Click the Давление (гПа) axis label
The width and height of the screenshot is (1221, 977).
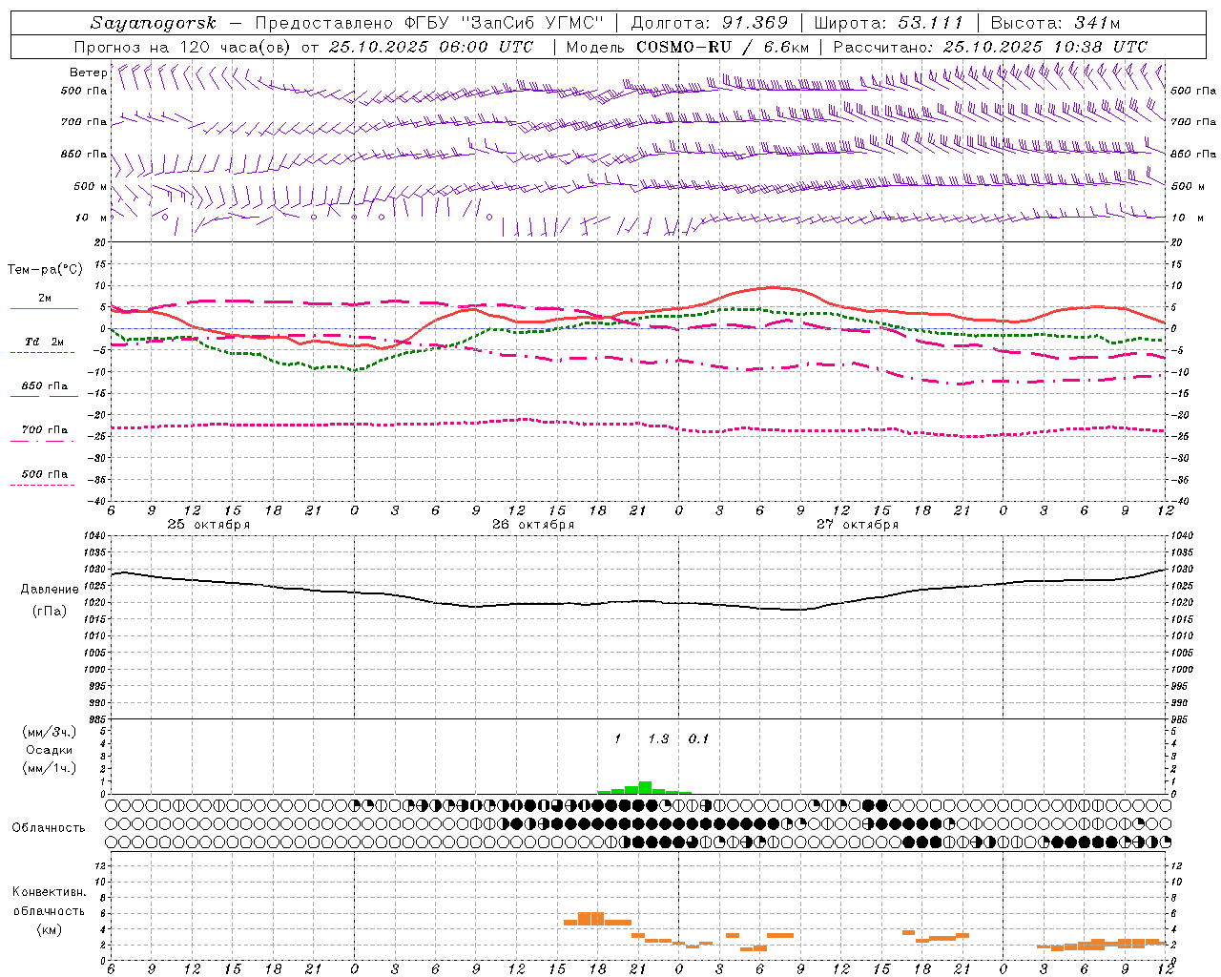[49, 599]
